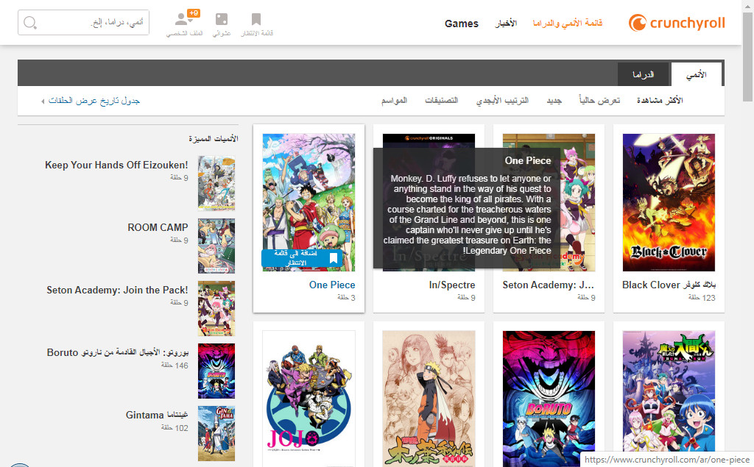Open the random dice icon
The height and width of the screenshot is (467, 754).
tap(222, 19)
